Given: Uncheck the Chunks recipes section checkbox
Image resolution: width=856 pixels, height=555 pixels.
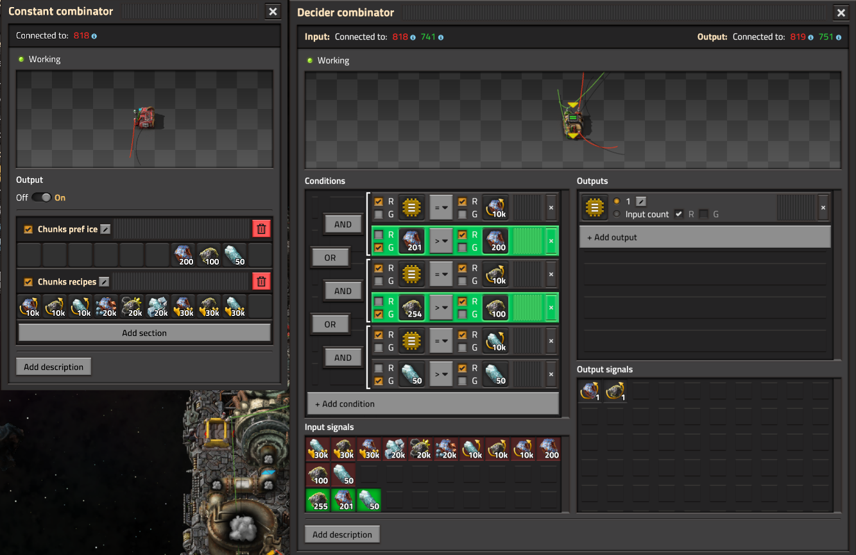Looking at the screenshot, I should point(28,281).
